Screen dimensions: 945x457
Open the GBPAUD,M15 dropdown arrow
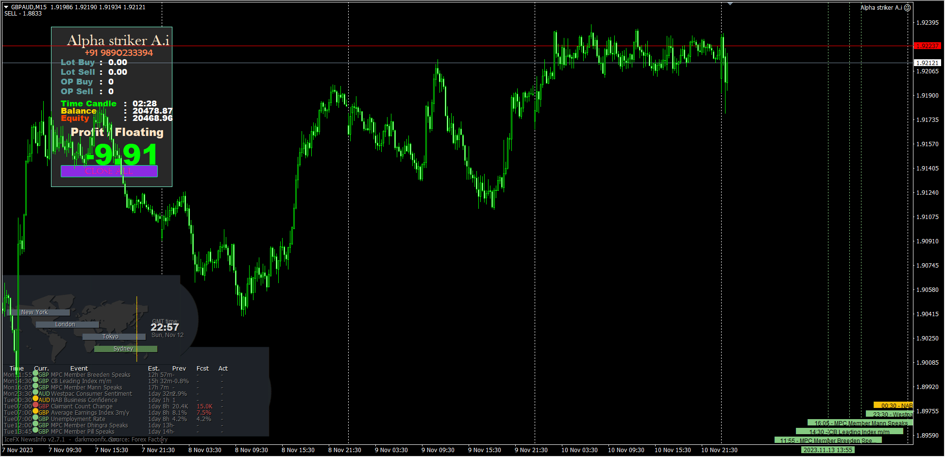6,7
